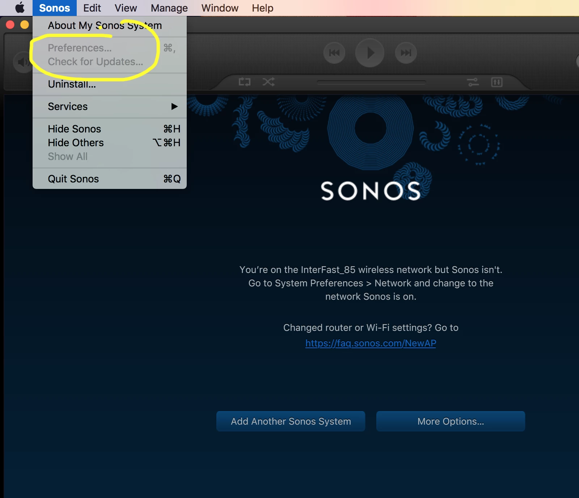Click the Sonos menu bar item
The width and height of the screenshot is (579, 498).
coord(55,8)
